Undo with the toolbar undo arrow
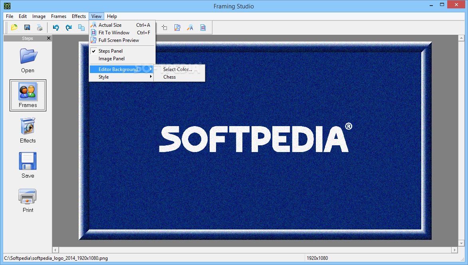Viewport: 468px width, 265px height. click(56, 28)
